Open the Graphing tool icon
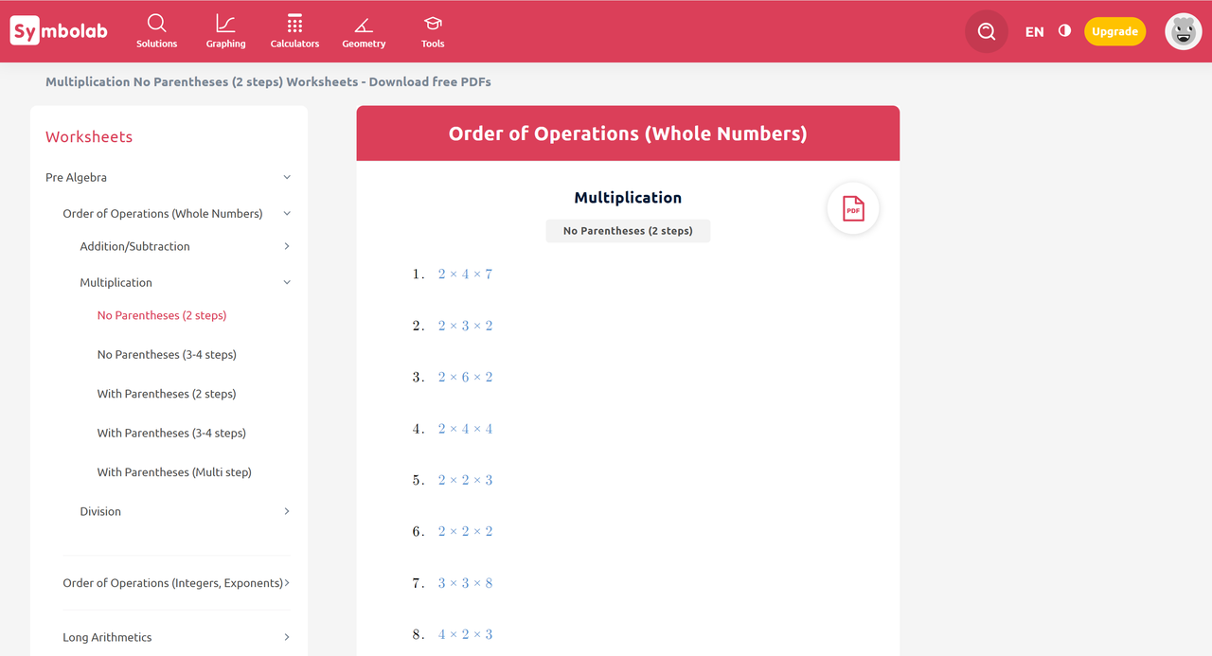The image size is (1212, 656). [x=225, y=24]
